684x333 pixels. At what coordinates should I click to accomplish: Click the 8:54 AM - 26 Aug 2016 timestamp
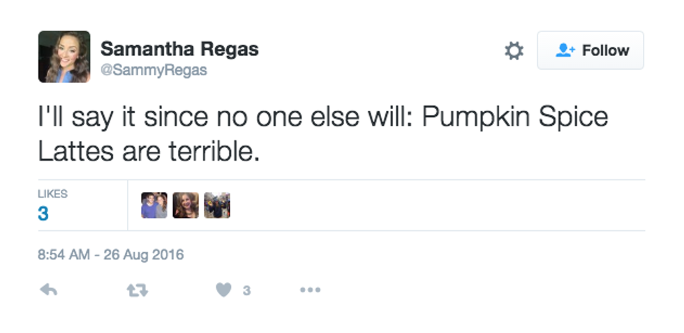(111, 254)
